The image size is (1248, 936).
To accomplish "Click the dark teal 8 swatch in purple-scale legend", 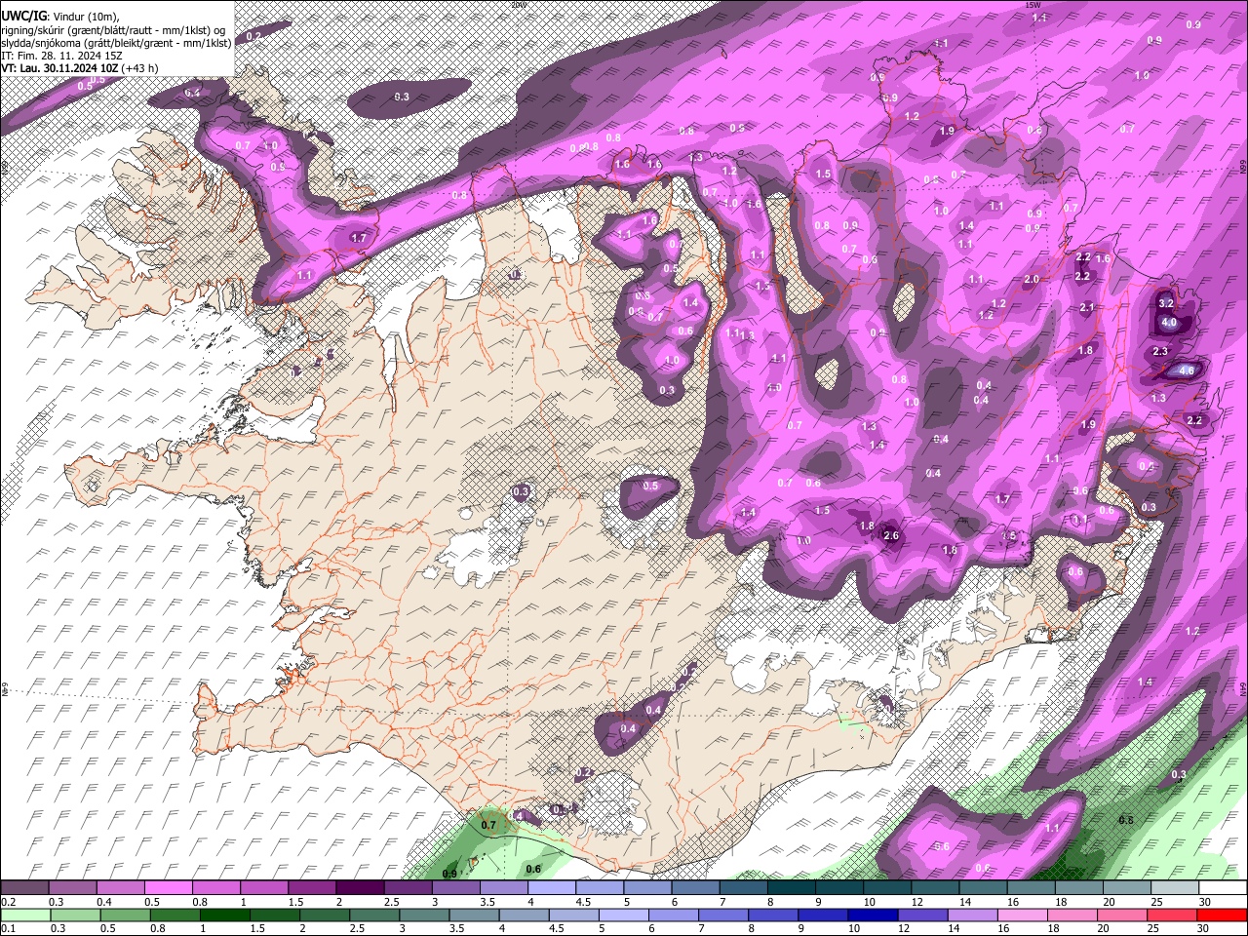I will pos(791,888).
